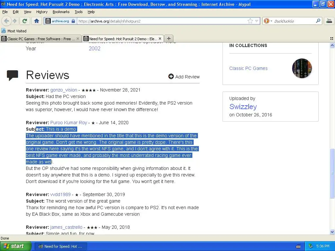This screenshot has height=251, width=335.
Task: Go forward with the Forward arrow button
Action: click(14, 21)
